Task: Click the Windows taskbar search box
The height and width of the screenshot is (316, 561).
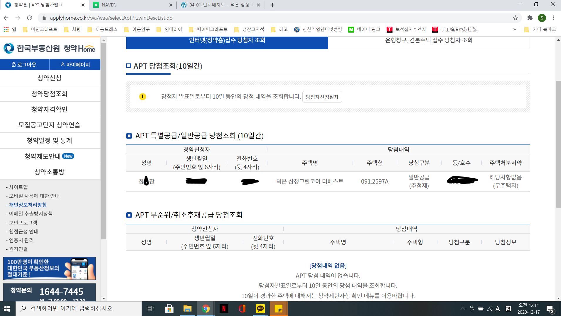Action: pos(78,309)
